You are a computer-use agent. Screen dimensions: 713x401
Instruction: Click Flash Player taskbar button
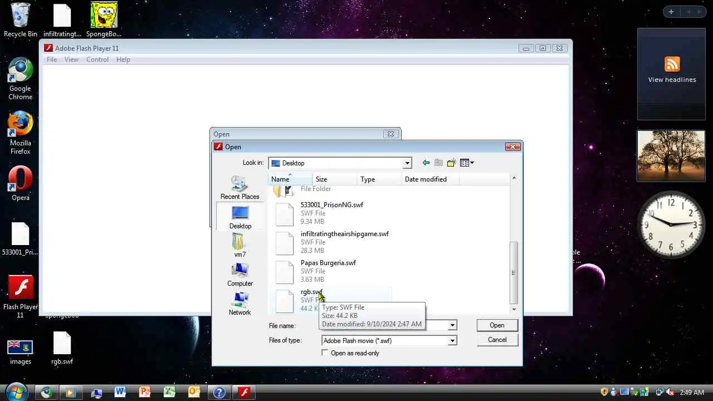tap(243, 392)
